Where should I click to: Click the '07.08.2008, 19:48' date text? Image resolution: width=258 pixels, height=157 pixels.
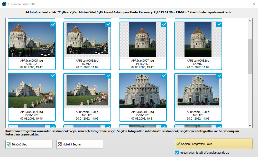click(32, 119)
